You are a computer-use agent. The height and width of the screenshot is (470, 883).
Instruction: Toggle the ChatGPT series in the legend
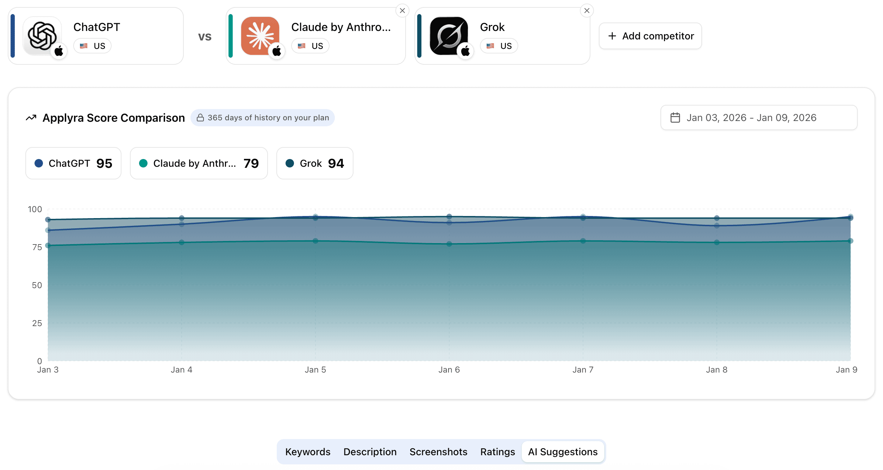pos(73,163)
